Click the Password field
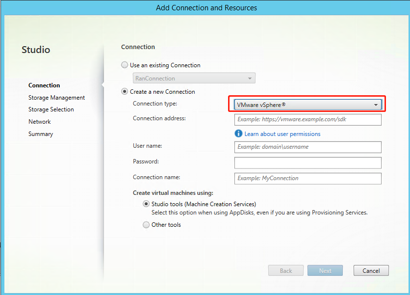Screen dimensions: 410x295 pyautogui.click(x=307, y=162)
